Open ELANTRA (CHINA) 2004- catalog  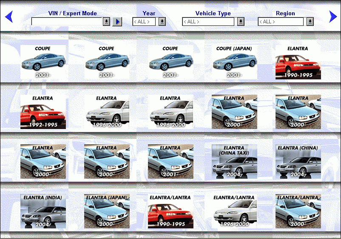pos(298,161)
